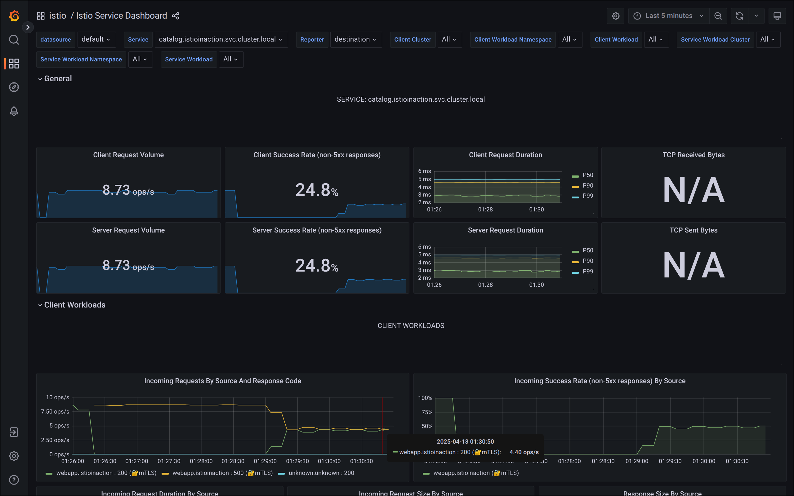Toggle webapp.istioinaction : 500 legend series
794x496 pixels.
click(x=222, y=473)
